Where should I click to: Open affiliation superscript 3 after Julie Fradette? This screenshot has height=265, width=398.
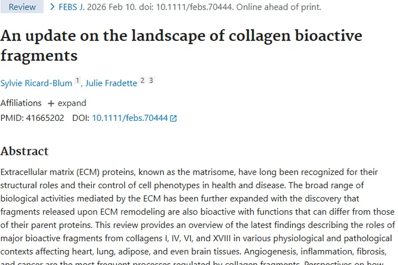pos(151,81)
